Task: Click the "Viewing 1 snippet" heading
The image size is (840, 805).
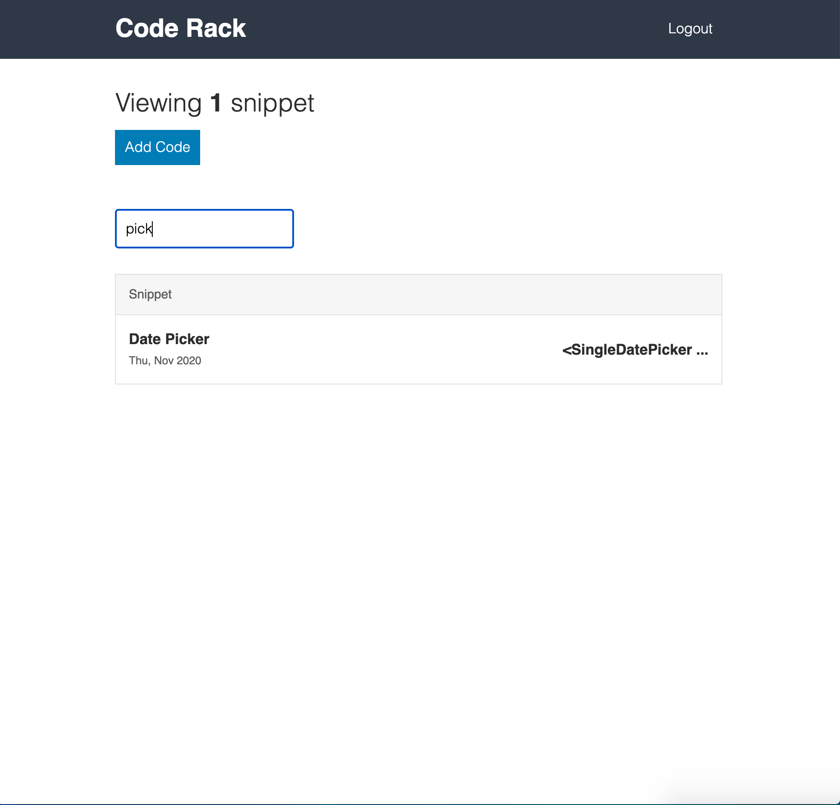Action: [x=215, y=104]
